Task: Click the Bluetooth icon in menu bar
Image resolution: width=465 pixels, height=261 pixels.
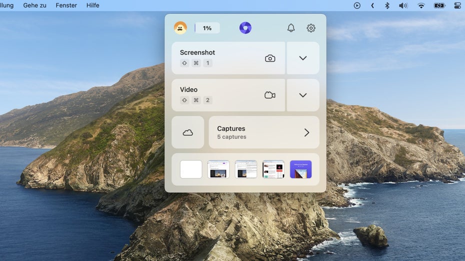Action: click(x=387, y=5)
